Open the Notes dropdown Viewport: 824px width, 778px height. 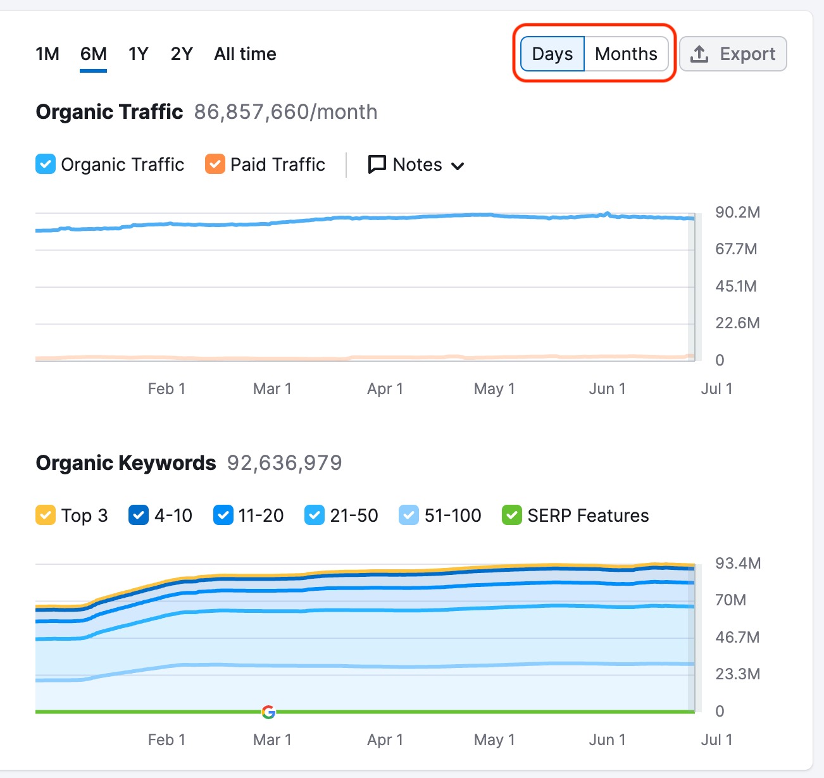click(416, 164)
